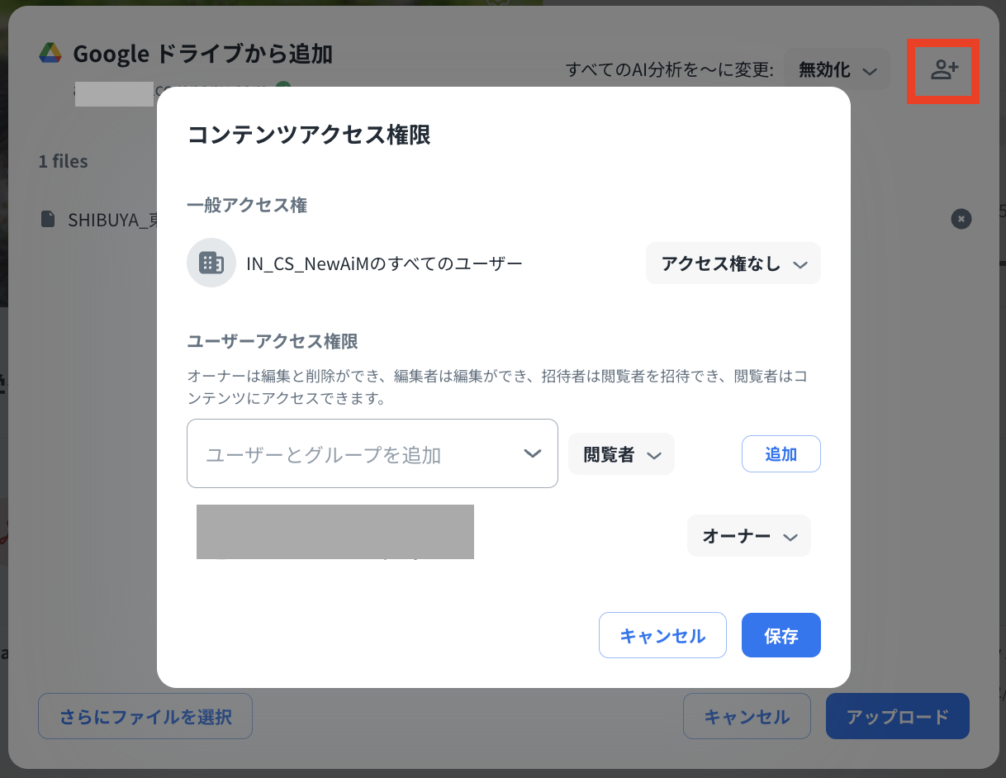Click the IN_CS_NewAiMのすべてのユーザー label
This screenshot has height=778, width=1006.
[384, 263]
